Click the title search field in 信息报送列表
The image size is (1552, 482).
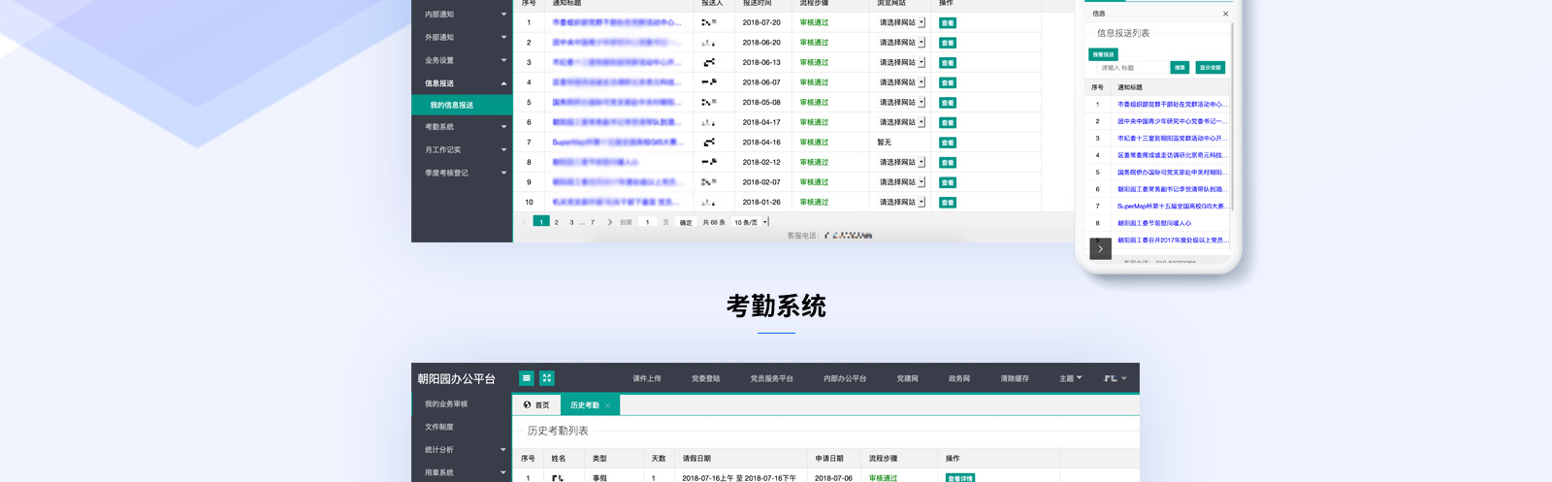click(x=1130, y=68)
